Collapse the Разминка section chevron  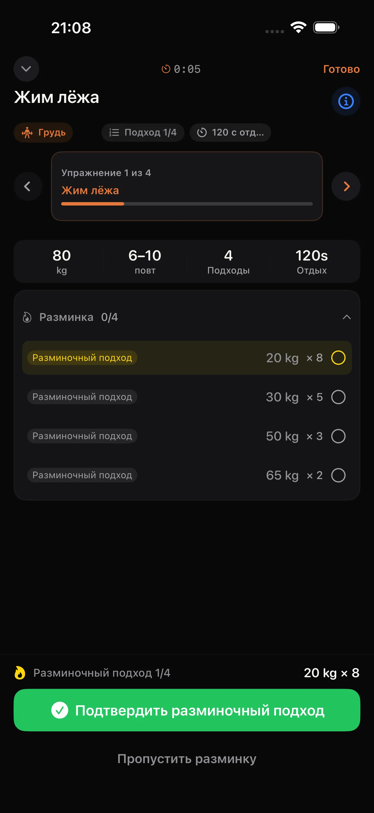click(347, 317)
